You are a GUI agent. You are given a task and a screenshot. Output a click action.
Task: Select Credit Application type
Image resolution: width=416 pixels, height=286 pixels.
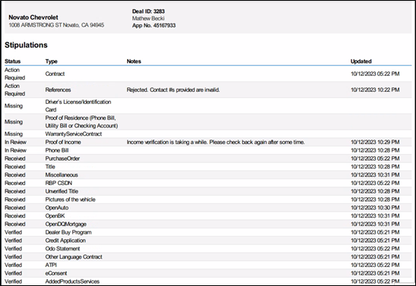65,240
